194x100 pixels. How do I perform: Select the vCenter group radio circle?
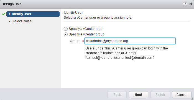click(x=66, y=34)
